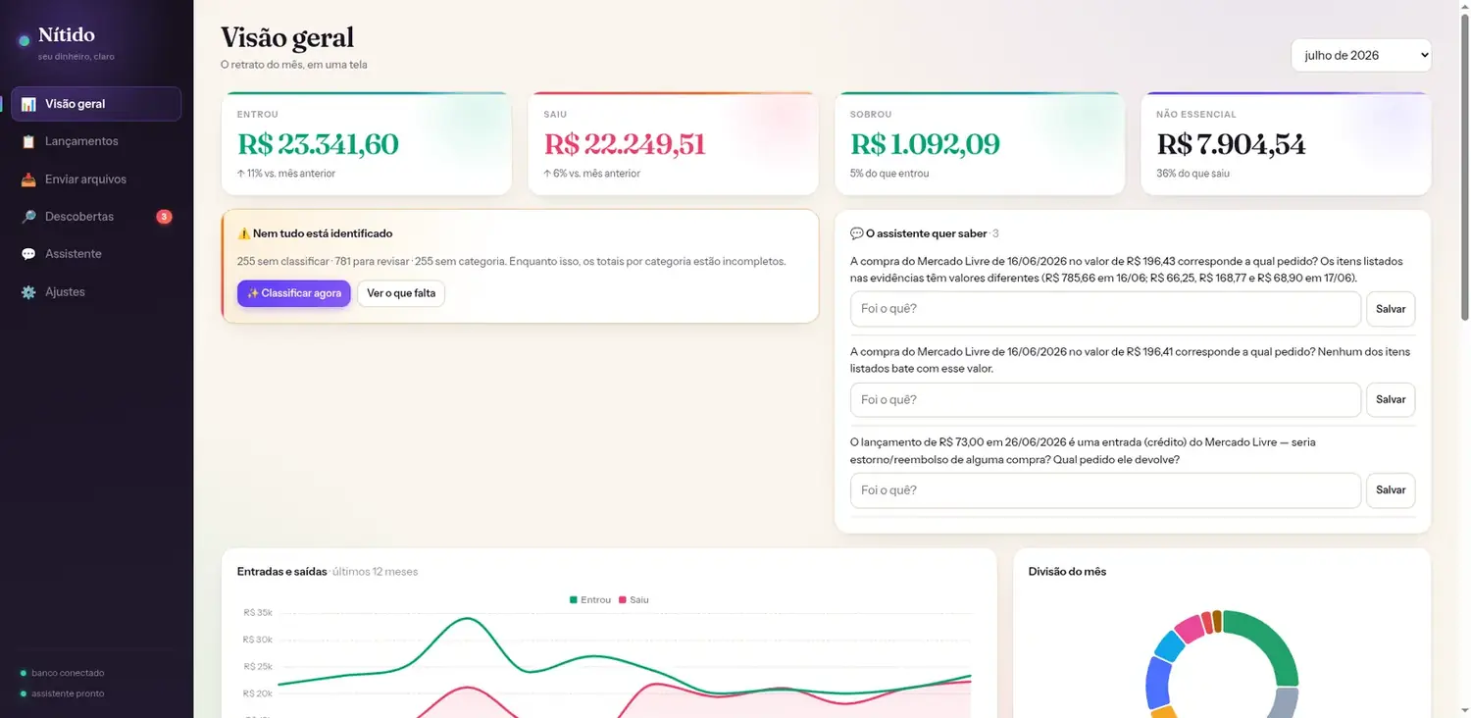
Task: Select the Enviar arquivos inbox icon
Action: pos(28,179)
